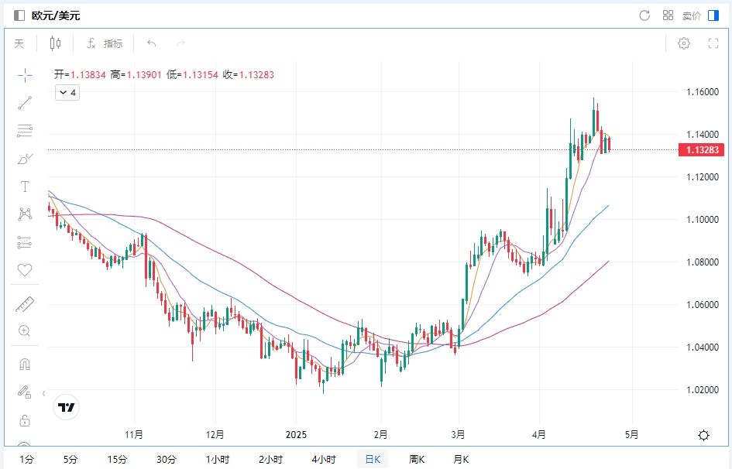Enter fullscreen mode for the chart
The width and height of the screenshot is (732, 469).
(713, 43)
